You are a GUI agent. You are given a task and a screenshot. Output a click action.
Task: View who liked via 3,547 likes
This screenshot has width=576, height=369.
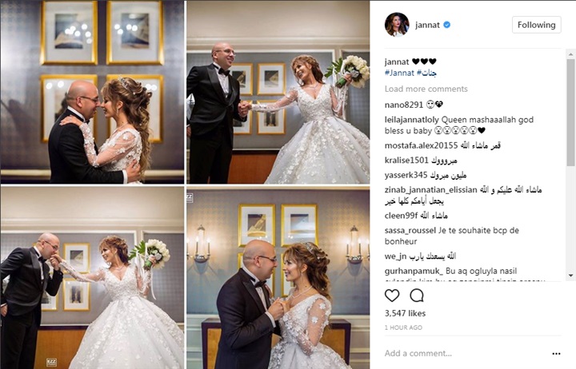(405, 313)
